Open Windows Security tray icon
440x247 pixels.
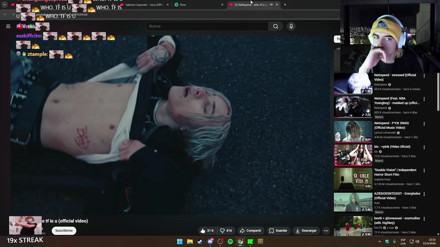click(387, 242)
